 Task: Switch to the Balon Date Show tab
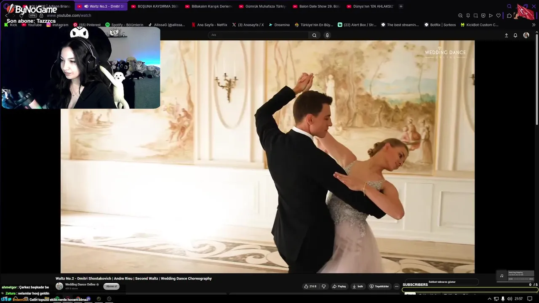click(316, 6)
